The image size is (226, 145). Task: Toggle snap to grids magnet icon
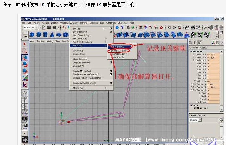[141, 27]
